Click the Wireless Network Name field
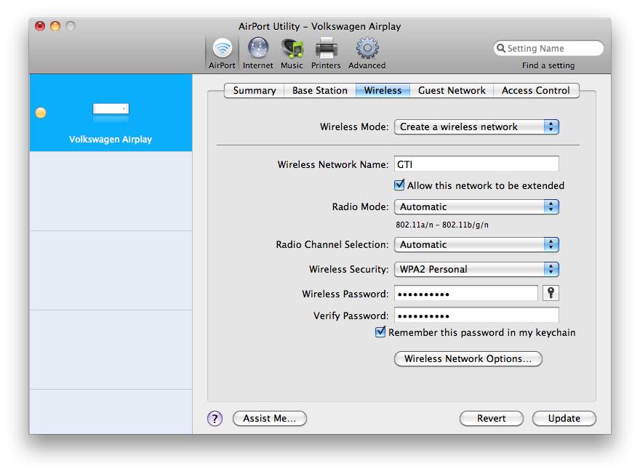The height and width of the screenshot is (474, 640). [x=476, y=164]
